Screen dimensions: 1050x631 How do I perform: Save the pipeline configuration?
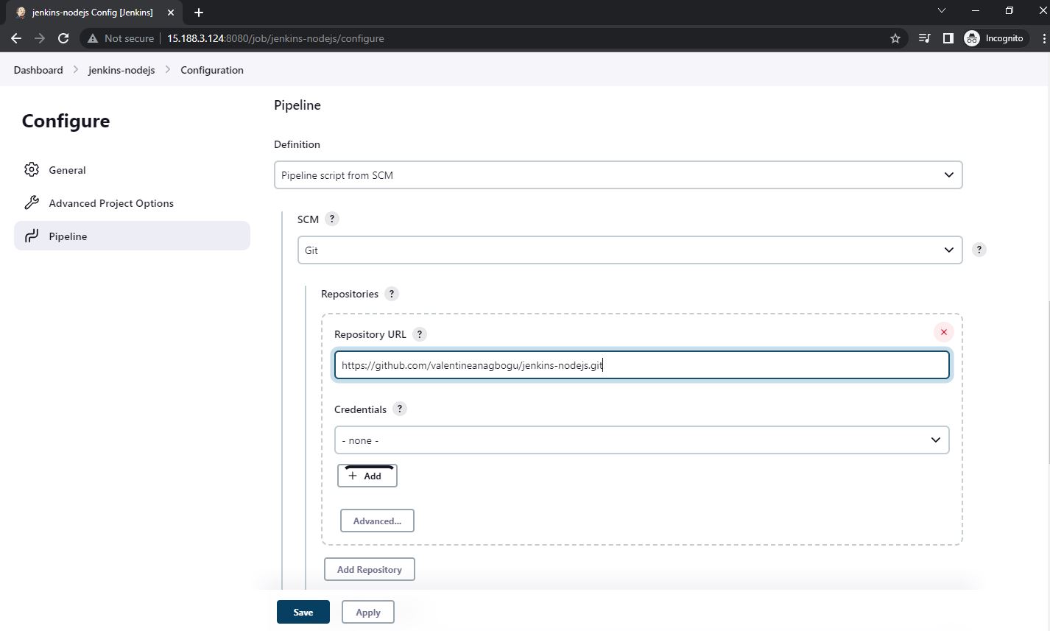(303, 611)
